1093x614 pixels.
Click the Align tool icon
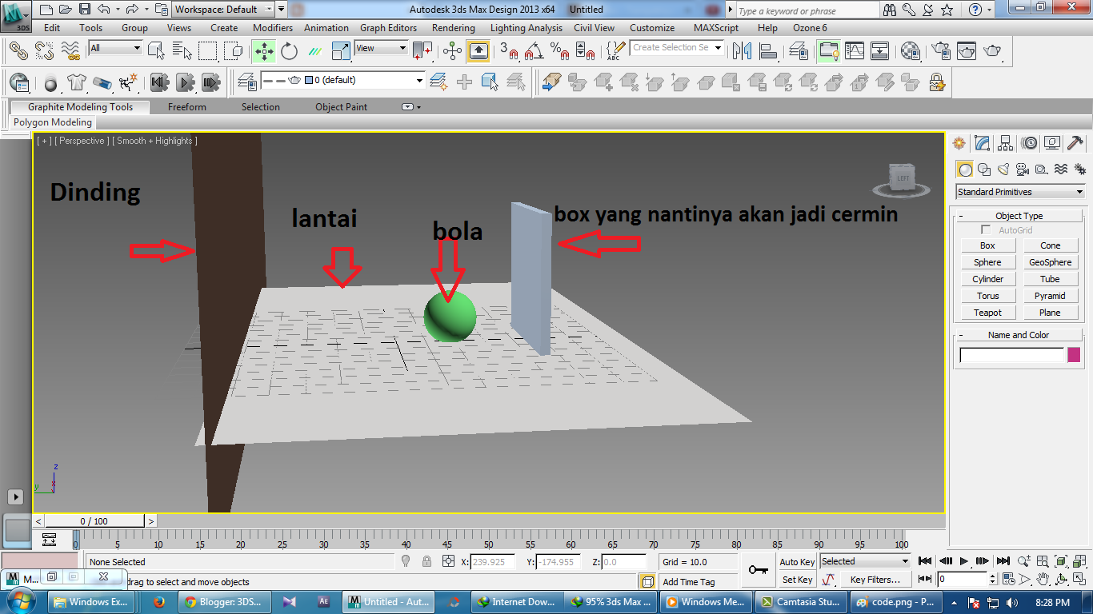coord(768,50)
